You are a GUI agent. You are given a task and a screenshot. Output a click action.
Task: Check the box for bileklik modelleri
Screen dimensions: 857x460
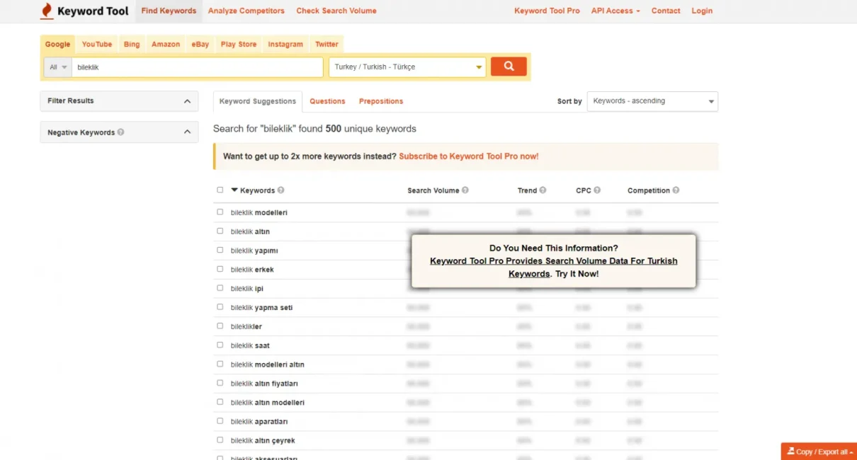point(220,212)
